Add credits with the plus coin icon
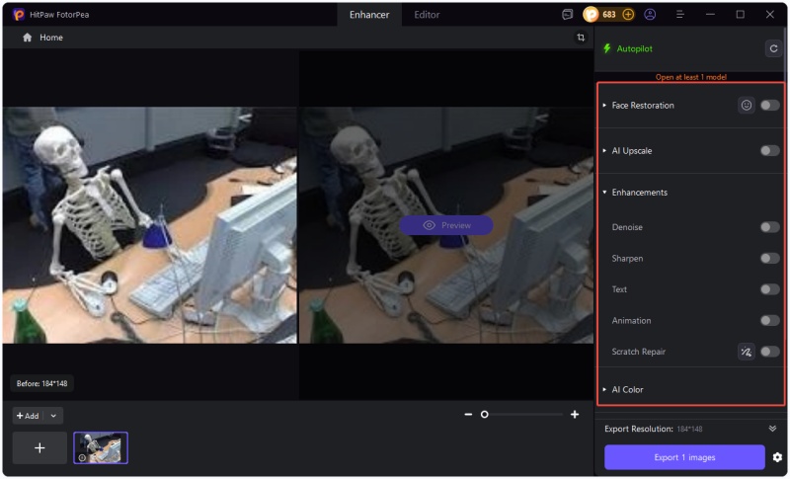The height and width of the screenshot is (479, 790). tap(628, 15)
